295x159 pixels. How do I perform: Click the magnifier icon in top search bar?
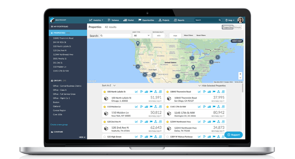point(219,20)
